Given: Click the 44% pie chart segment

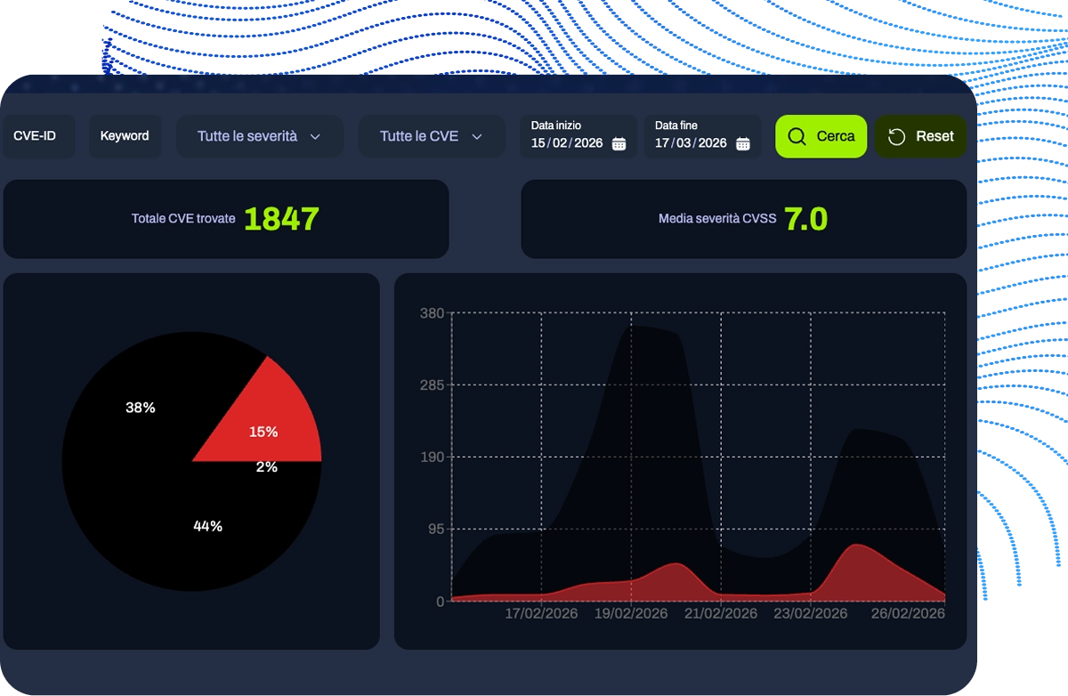Looking at the screenshot, I should (x=207, y=526).
